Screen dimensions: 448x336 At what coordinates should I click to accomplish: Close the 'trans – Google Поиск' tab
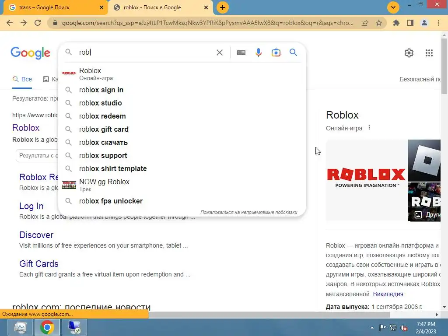coord(101,7)
